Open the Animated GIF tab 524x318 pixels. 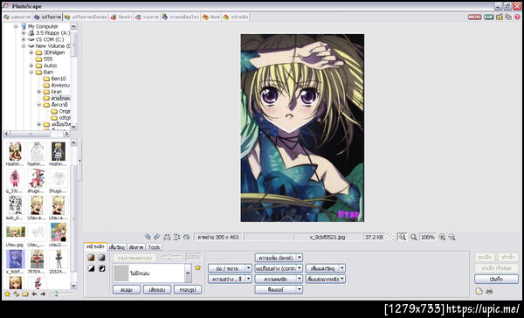pos(181,17)
